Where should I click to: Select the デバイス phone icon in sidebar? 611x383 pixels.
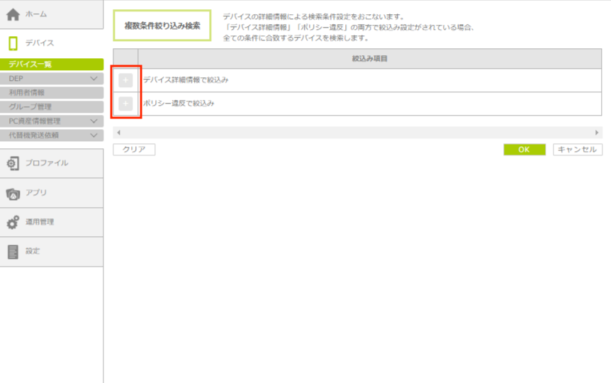13,43
